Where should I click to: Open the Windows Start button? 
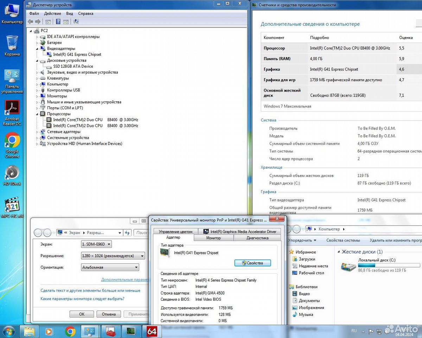click(x=8, y=331)
